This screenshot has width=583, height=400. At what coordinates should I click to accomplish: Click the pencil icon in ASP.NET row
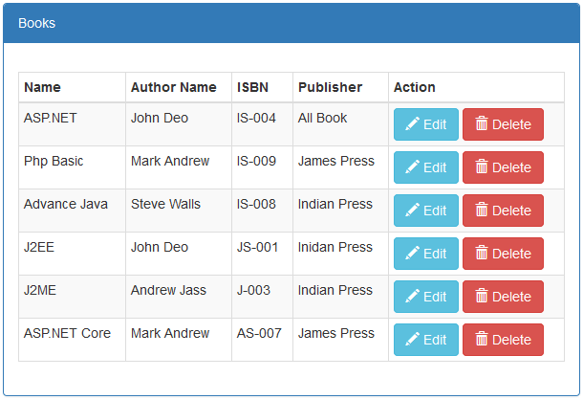pos(413,124)
